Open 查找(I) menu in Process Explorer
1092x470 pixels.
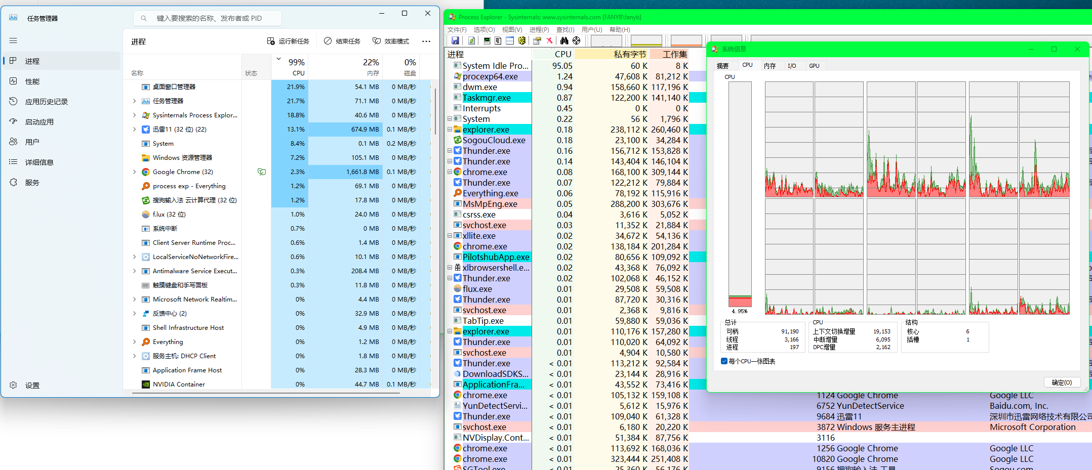coord(565,30)
